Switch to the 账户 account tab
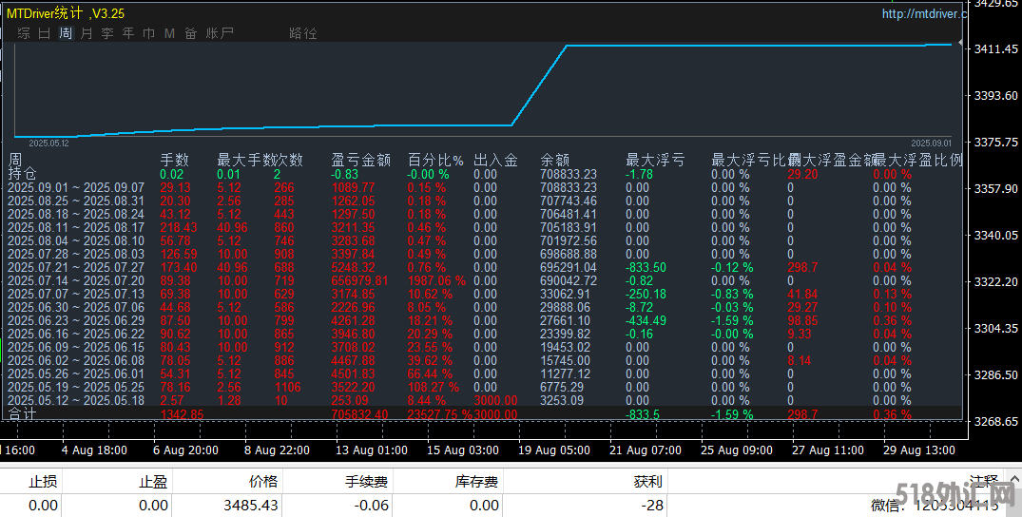The width and height of the screenshot is (1022, 517). [221, 33]
